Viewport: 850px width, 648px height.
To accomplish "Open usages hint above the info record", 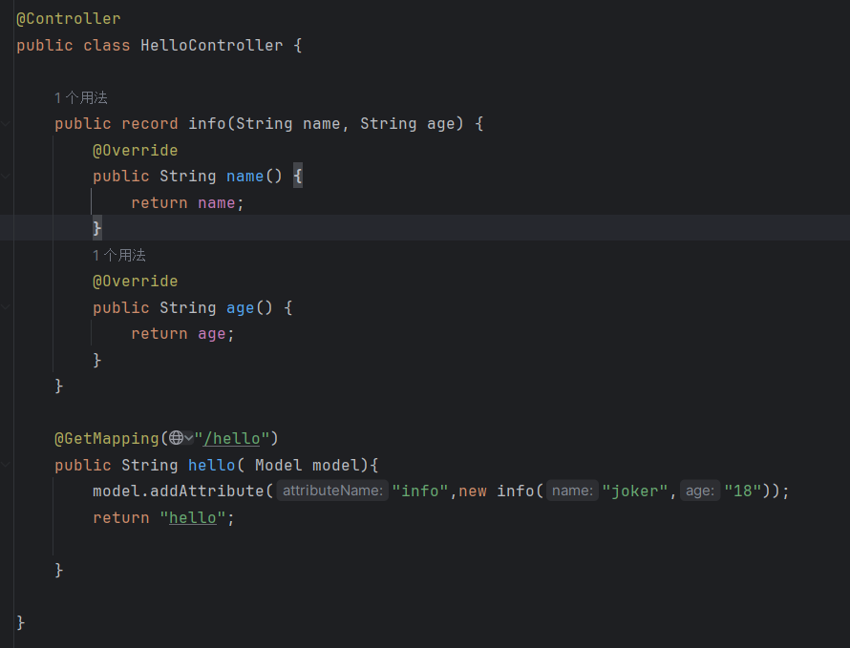I will tap(80, 97).
